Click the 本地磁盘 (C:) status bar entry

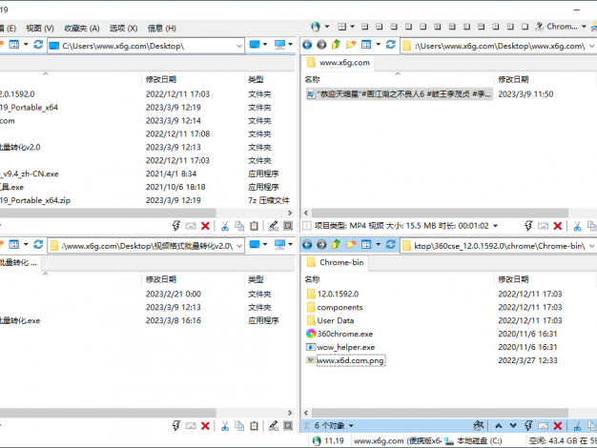click(473, 441)
